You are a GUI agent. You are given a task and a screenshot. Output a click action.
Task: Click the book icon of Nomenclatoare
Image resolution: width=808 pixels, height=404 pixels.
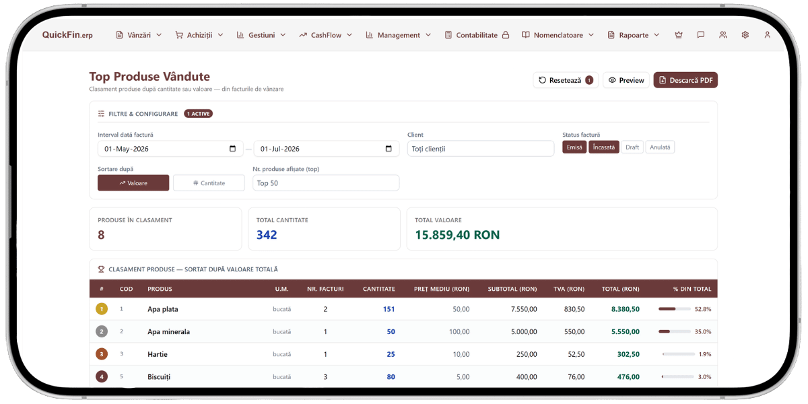click(526, 35)
